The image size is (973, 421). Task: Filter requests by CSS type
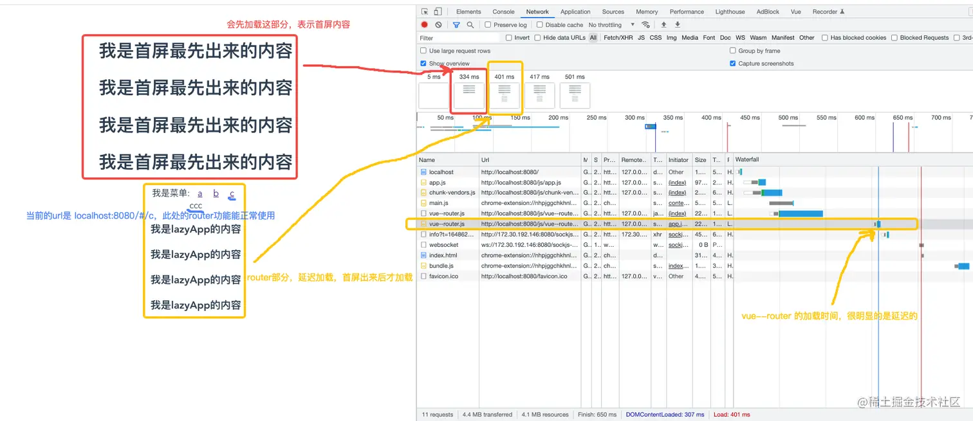tap(655, 38)
